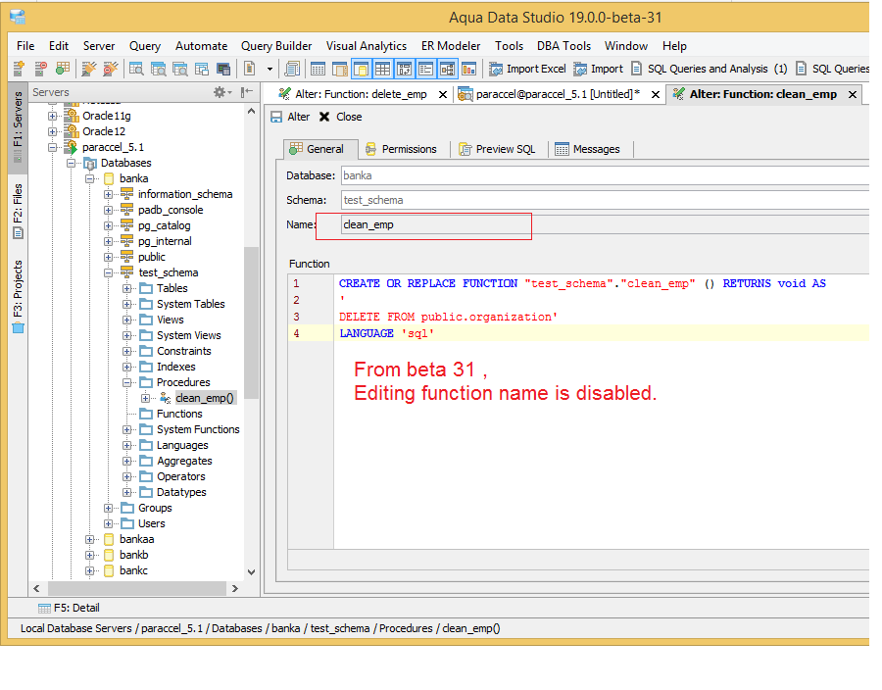Open the ER Modeler menu
The height and width of the screenshot is (690, 882).
[451, 46]
